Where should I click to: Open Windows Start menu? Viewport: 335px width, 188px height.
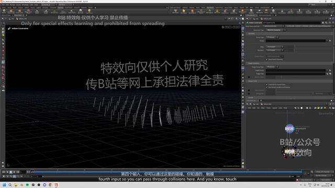(4, 185)
